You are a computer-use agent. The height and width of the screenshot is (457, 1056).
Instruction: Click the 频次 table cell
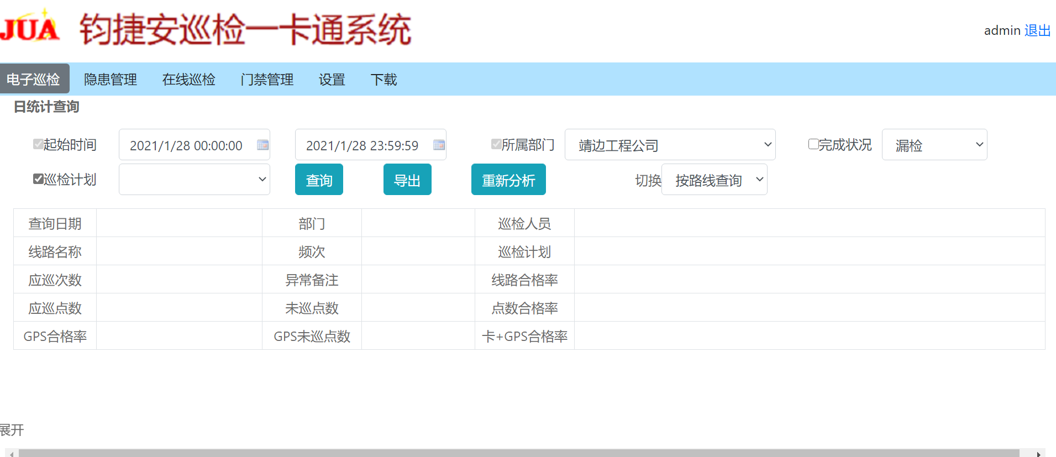(312, 251)
